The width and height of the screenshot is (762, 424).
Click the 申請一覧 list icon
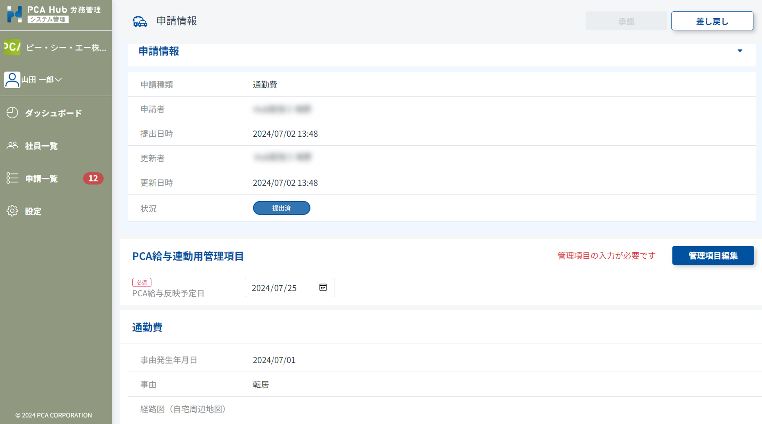(12, 178)
